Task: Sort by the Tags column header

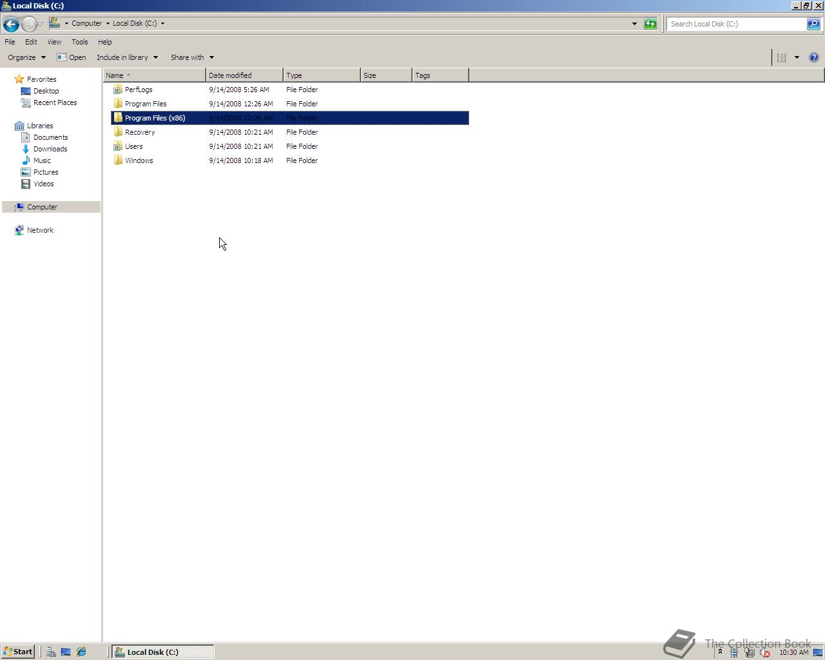Action: click(440, 75)
